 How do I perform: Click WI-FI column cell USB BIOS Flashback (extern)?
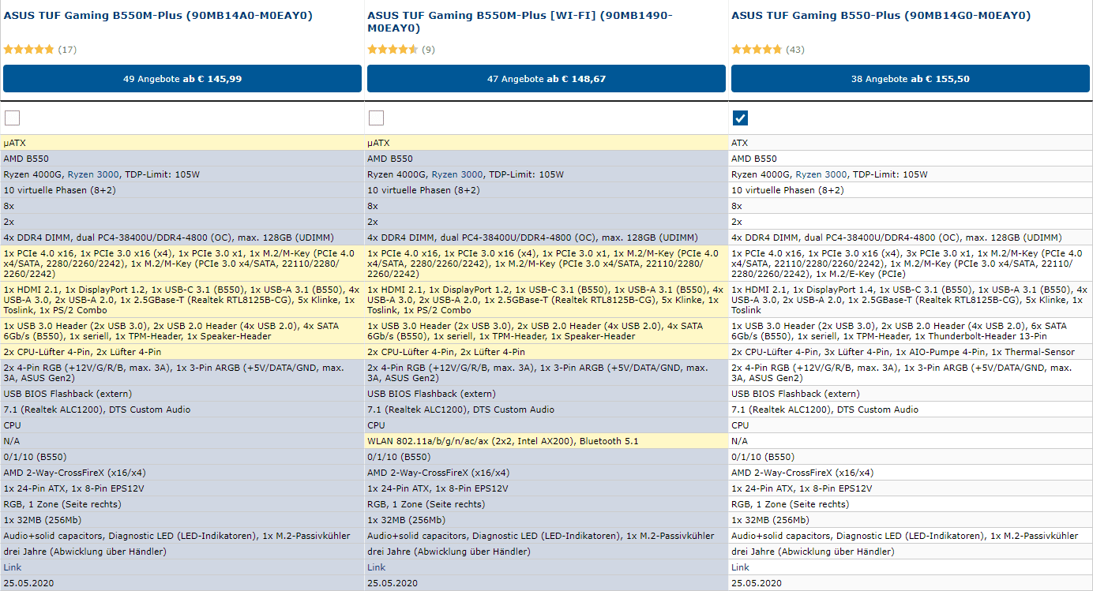(546, 394)
